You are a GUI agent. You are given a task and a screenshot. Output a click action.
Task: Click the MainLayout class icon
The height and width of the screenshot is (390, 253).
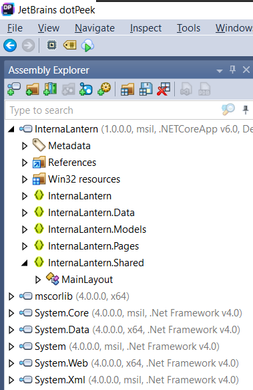52,279
